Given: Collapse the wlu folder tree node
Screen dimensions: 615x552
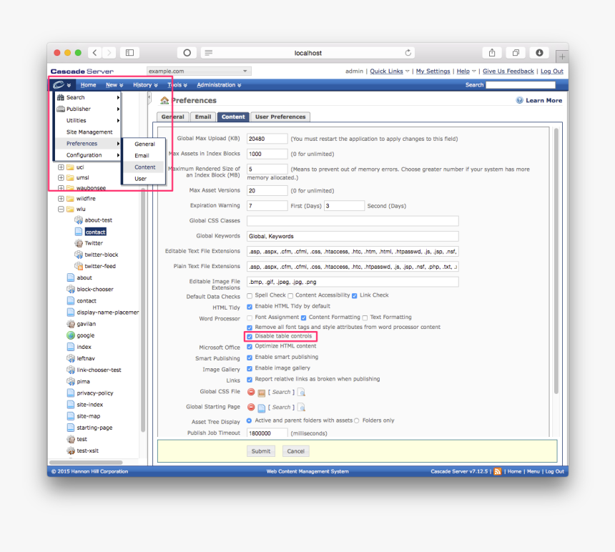Looking at the screenshot, I should click(x=61, y=209).
